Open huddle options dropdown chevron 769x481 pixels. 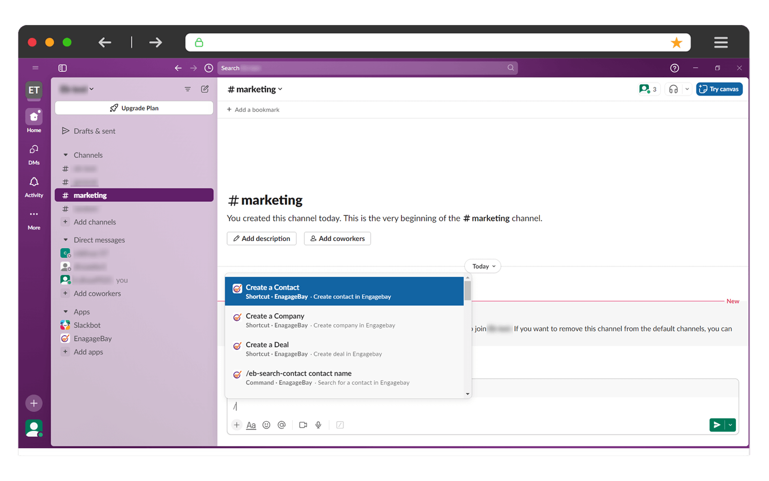(x=687, y=89)
